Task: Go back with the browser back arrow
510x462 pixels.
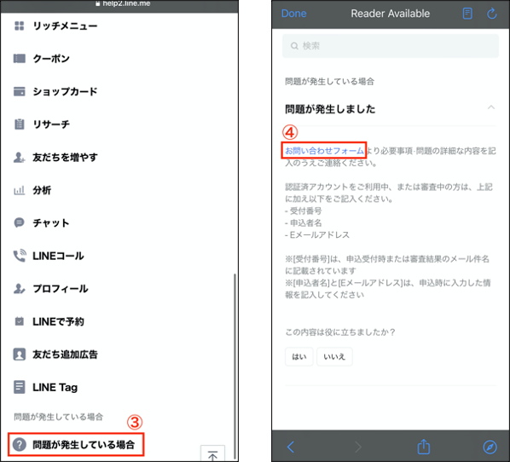Action: click(x=291, y=447)
